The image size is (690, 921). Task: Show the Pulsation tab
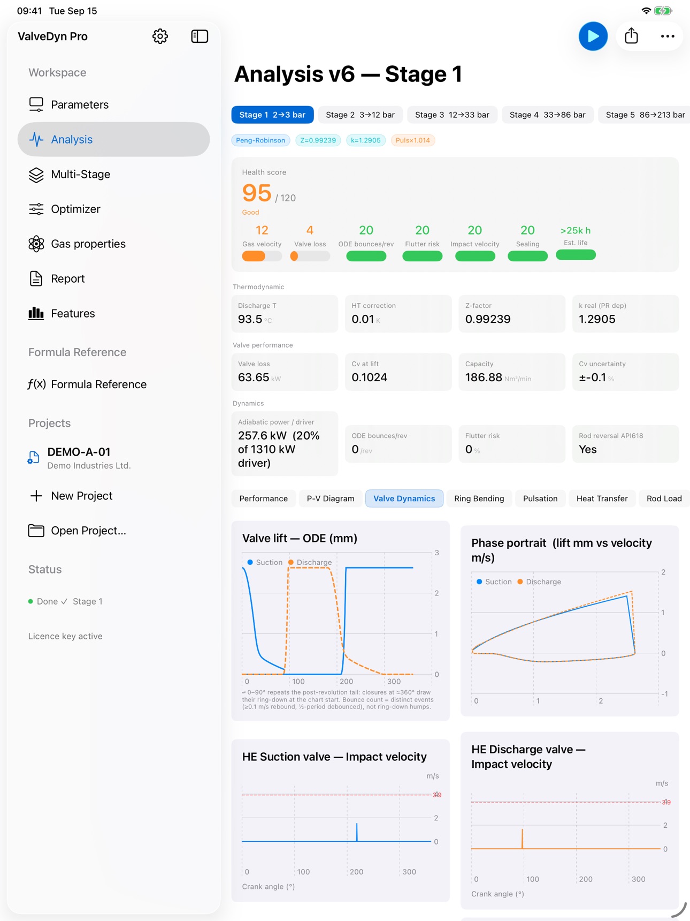tap(540, 499)
